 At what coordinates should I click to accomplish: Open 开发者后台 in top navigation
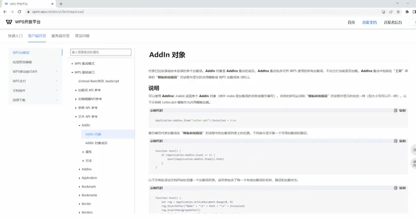point(393,23)
